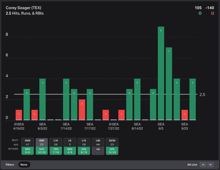Click the tallest bar labeled 9
Image resolution: width=220 pixels, height=170 pixels.
point(161,73)
